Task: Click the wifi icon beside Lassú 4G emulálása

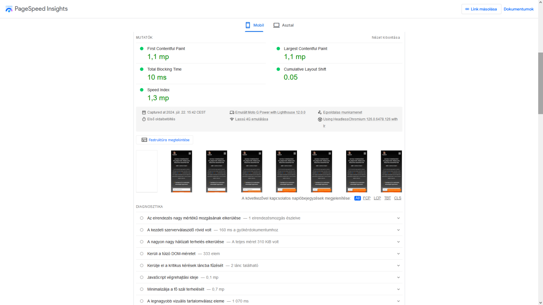Action: coord(232,119)
